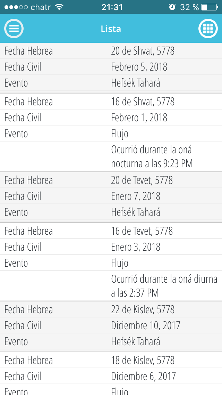Tap the Wi-Fi status icon

[x=59, y=7]
